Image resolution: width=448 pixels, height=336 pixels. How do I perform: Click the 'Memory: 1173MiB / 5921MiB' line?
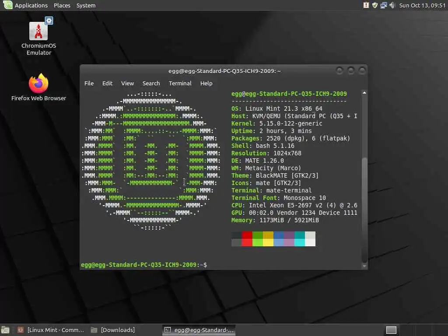pos(275,220)
